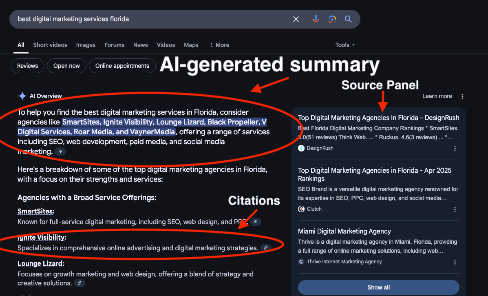Open DesignRush result three-dot menu
The image size is (488, 296).
coord(455,149)
